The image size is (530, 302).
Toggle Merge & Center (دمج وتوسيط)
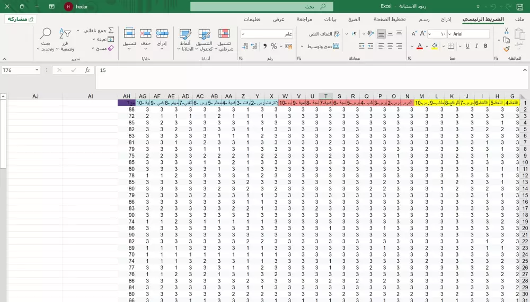[x=323, y=46]
